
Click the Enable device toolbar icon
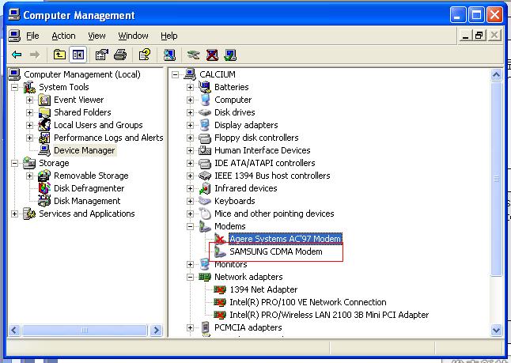click(x=230, y=55)
